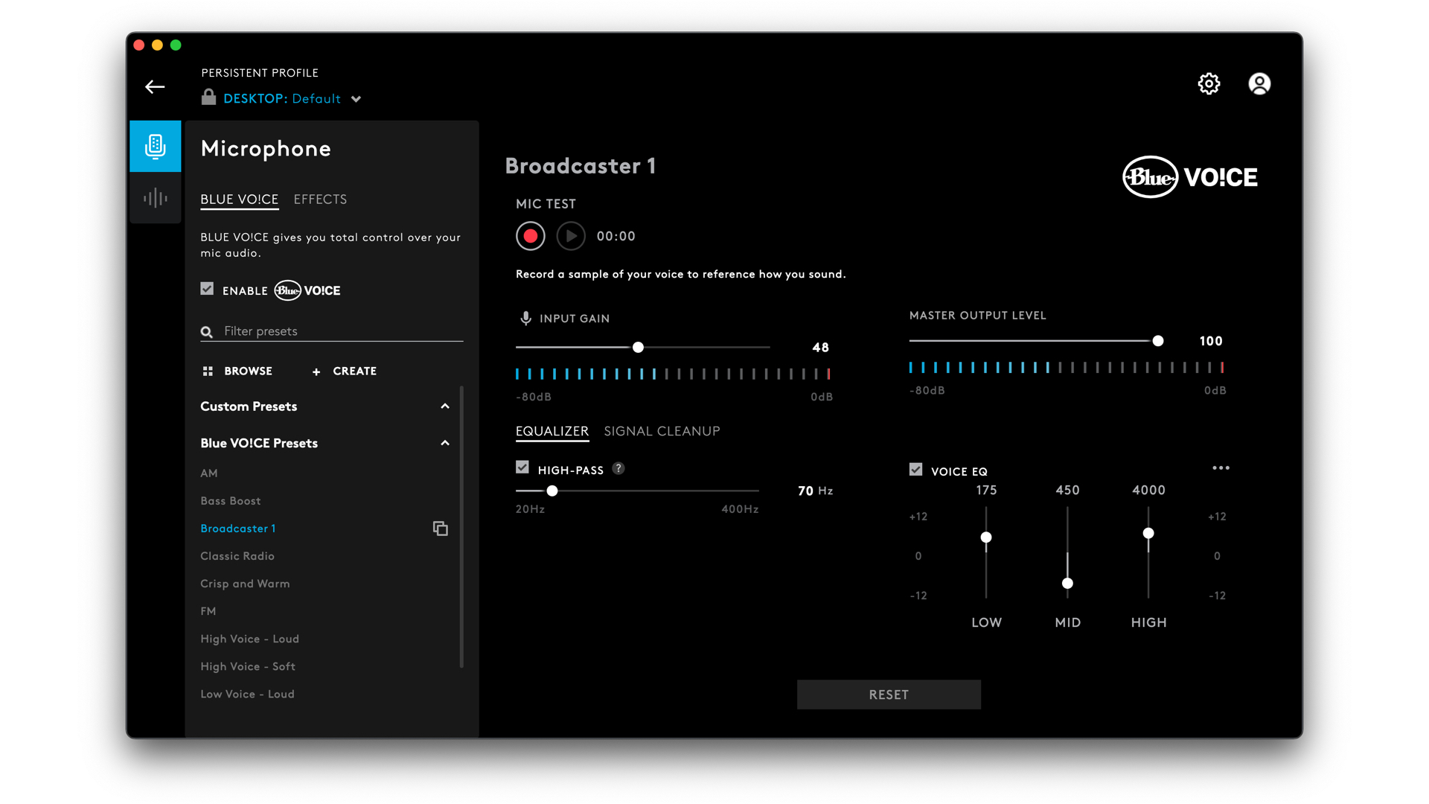Click the CREATE preset button
The height and width of the screenshot is (804, 1429).
[345, 370]
